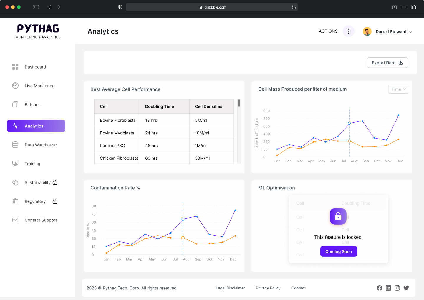Go to Data Warehouse in the sidebar

tap(41, 145)
